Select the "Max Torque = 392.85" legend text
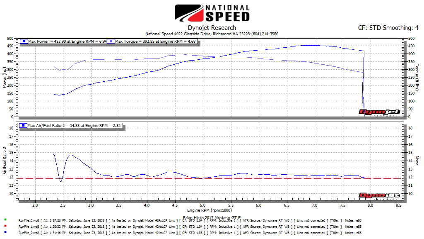This screenshot has height=239, width=424. pyautogui.click(x=155, y=41)
